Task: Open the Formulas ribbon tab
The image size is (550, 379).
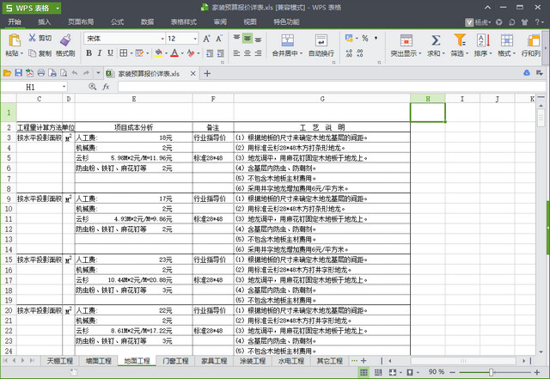Action: pos(117,21)
